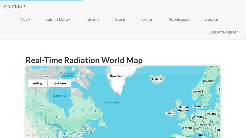
Task: Click the Northwestern Passages label
Action: (x=68, y=75)
